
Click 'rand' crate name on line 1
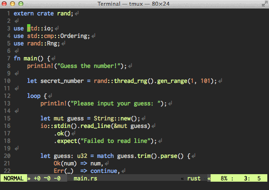point(64,13)
